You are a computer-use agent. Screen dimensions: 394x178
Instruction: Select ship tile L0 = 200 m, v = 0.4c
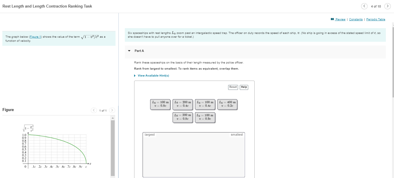pyautogui.click(x=183, y=104)
